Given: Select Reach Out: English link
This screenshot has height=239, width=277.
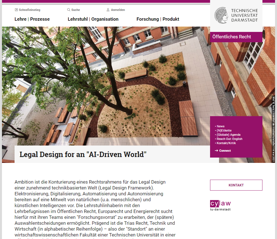Looking at the screenshot, I should (229, 139).
